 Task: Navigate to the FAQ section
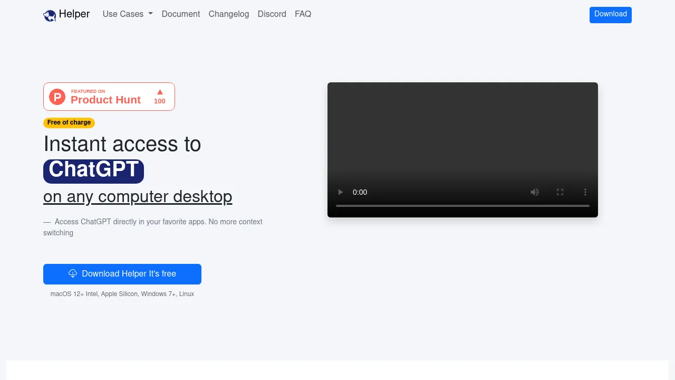[303, 14]
